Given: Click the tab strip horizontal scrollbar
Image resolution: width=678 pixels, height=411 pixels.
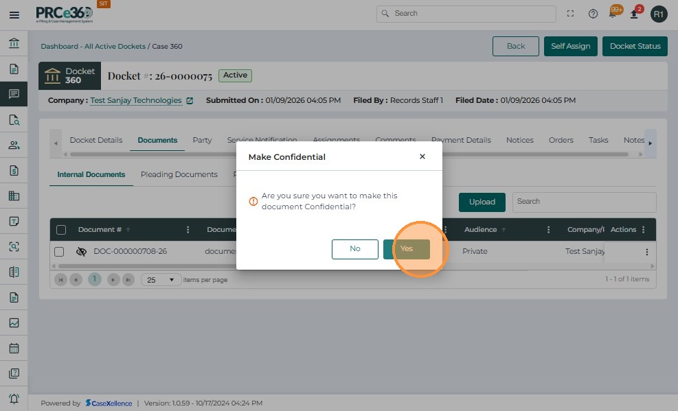Looking at the screenshot, I should coord(349,154).
